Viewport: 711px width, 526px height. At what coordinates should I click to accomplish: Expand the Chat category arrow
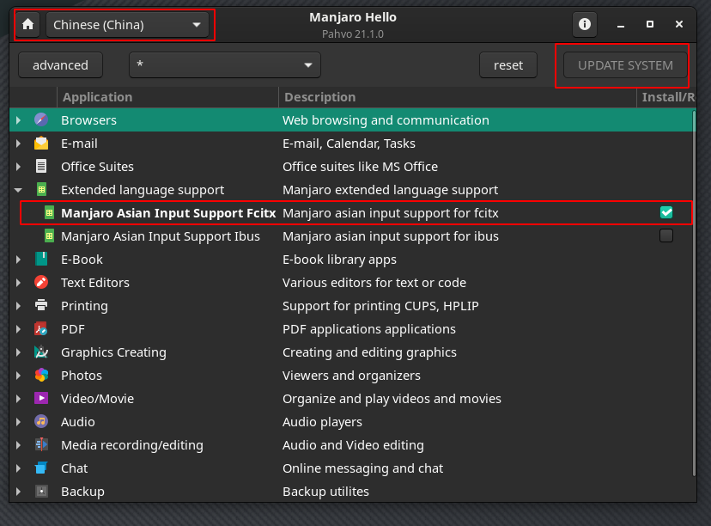(18, 468)
